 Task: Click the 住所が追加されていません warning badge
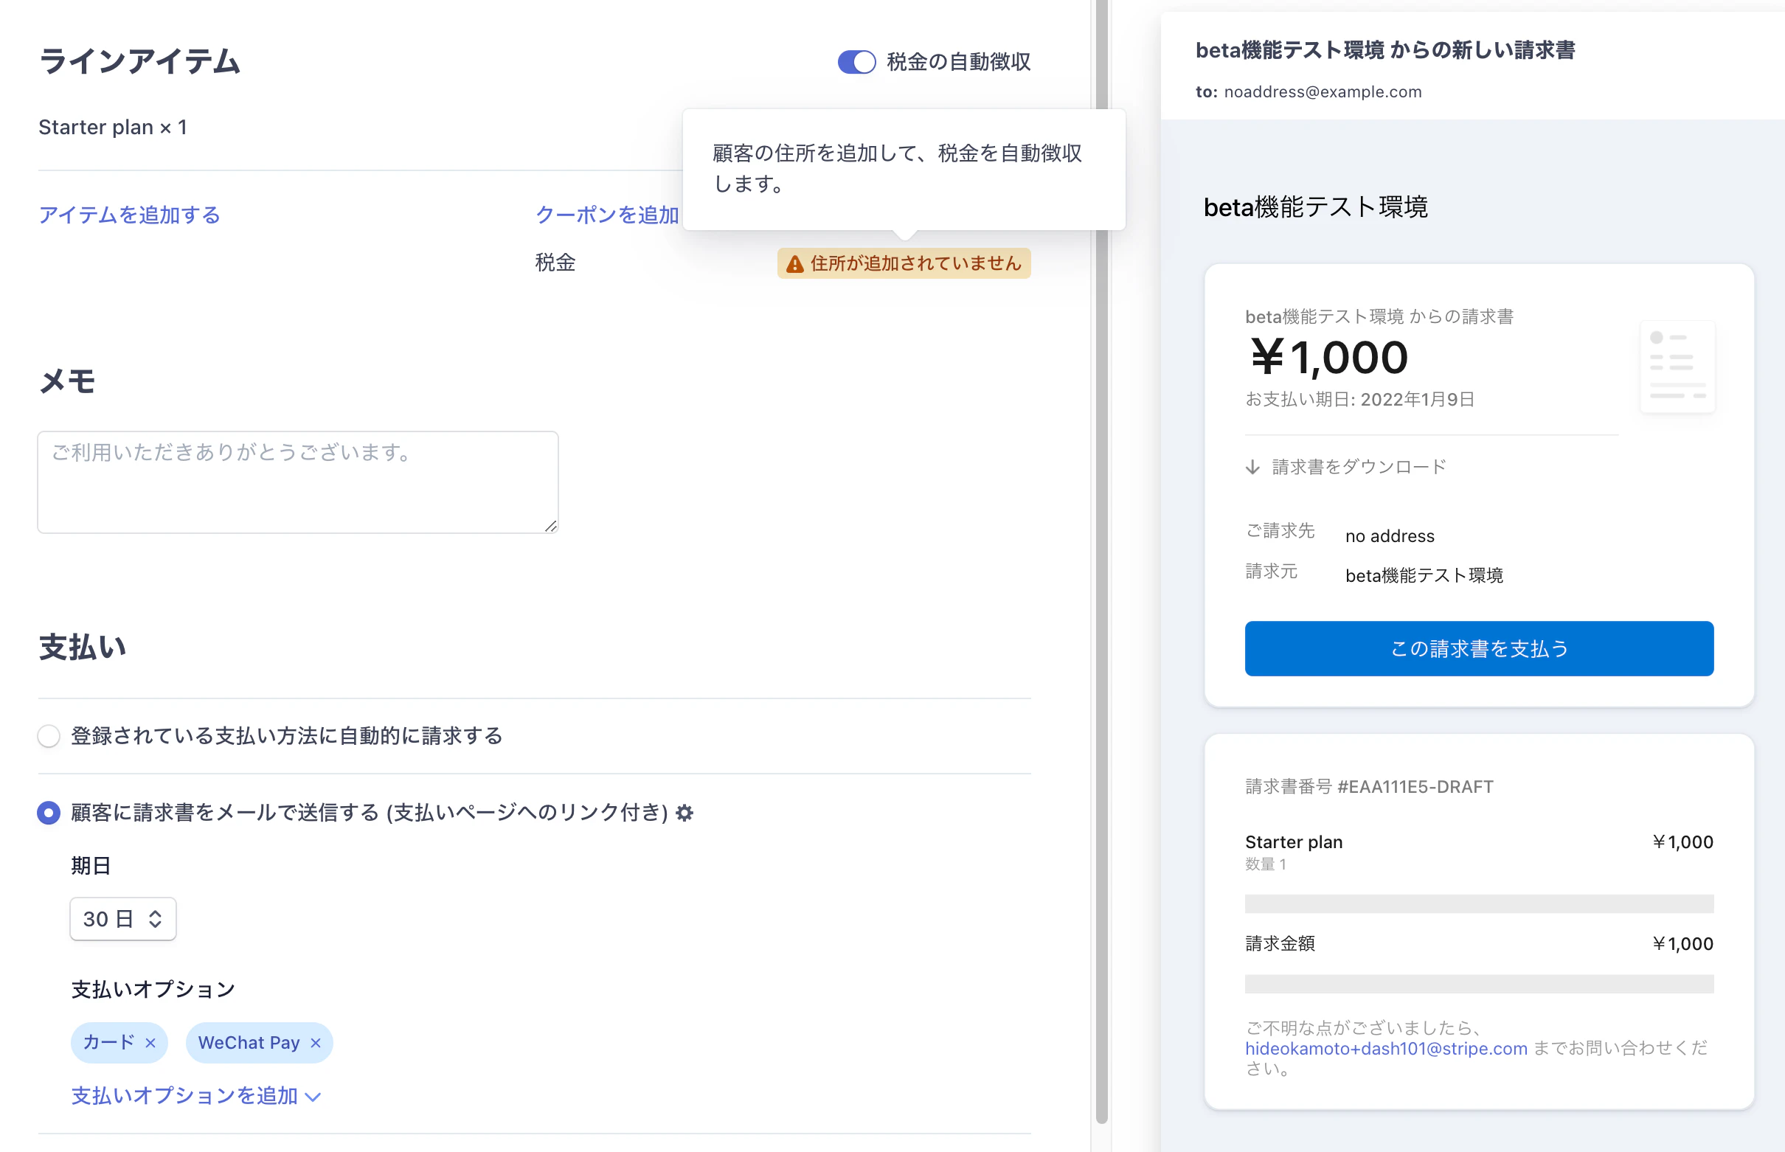pos(904,263)
